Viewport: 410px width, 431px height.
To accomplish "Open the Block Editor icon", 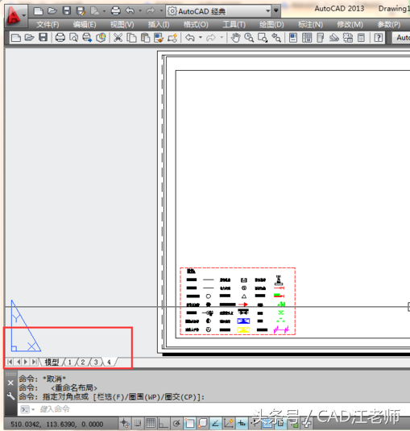I will pyautogui.click(x=172, y=37).
